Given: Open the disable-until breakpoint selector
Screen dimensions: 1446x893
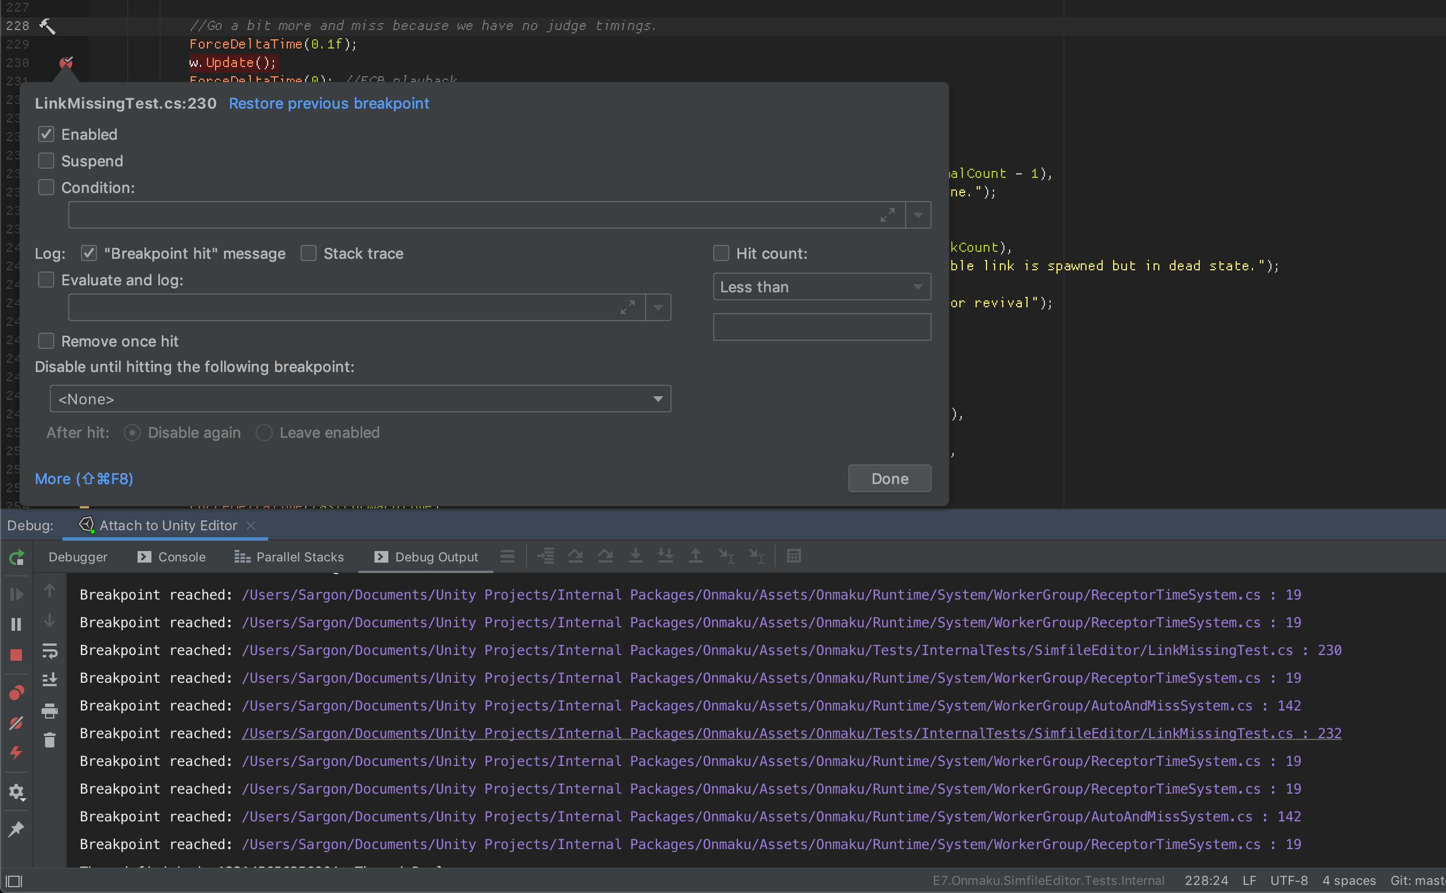Looking at the screenshot, I should click(358, 399).
